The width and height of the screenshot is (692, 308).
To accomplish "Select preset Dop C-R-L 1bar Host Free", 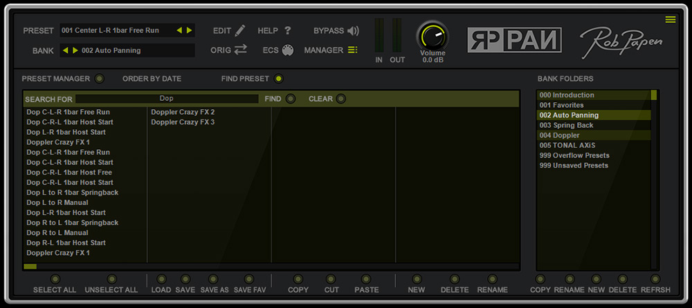I will point(69,172).
